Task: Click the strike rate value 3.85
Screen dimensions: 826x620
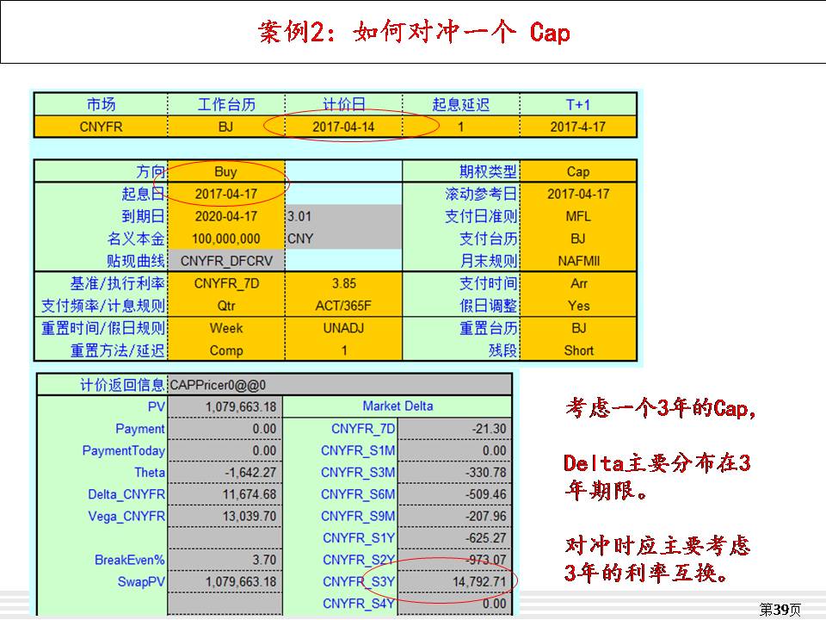Action: (343, 283)
